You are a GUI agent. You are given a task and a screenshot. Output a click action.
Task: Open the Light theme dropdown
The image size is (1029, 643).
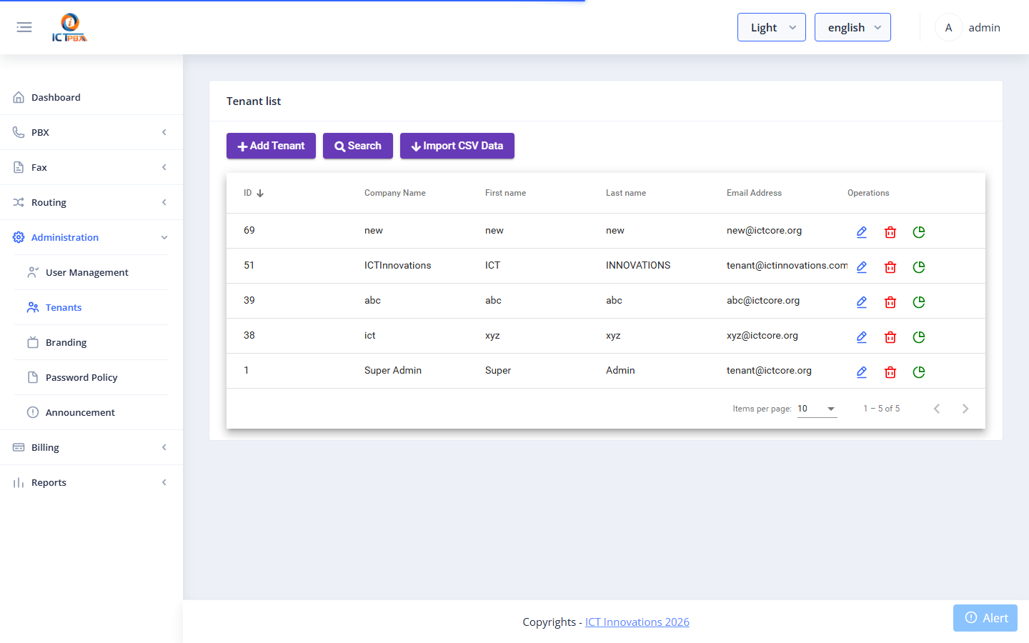[772, 27]
